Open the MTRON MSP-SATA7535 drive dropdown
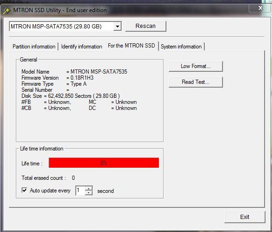The height and width of the screenshot is (232, 272). [117, 27]
